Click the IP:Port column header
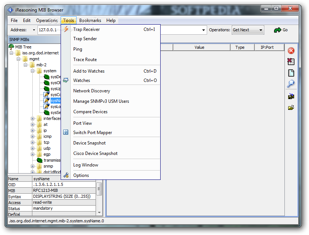This screenshot has width=309, height=235. pos(269,47)
